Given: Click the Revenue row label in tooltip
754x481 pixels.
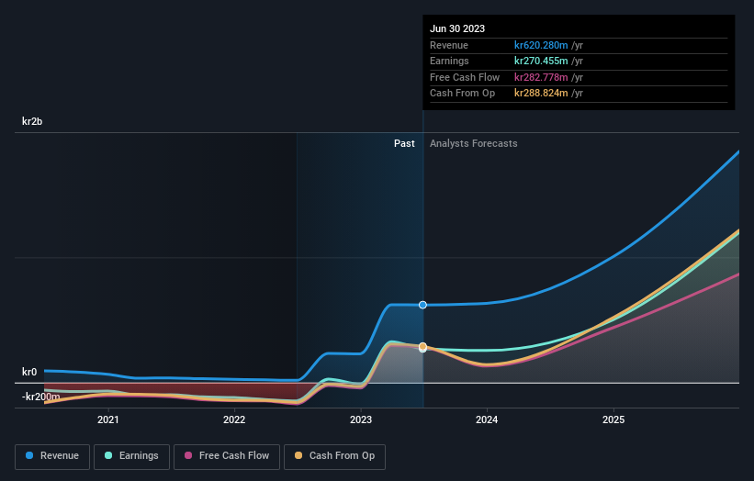Looking at the screenshot, I should click(449, 45).
